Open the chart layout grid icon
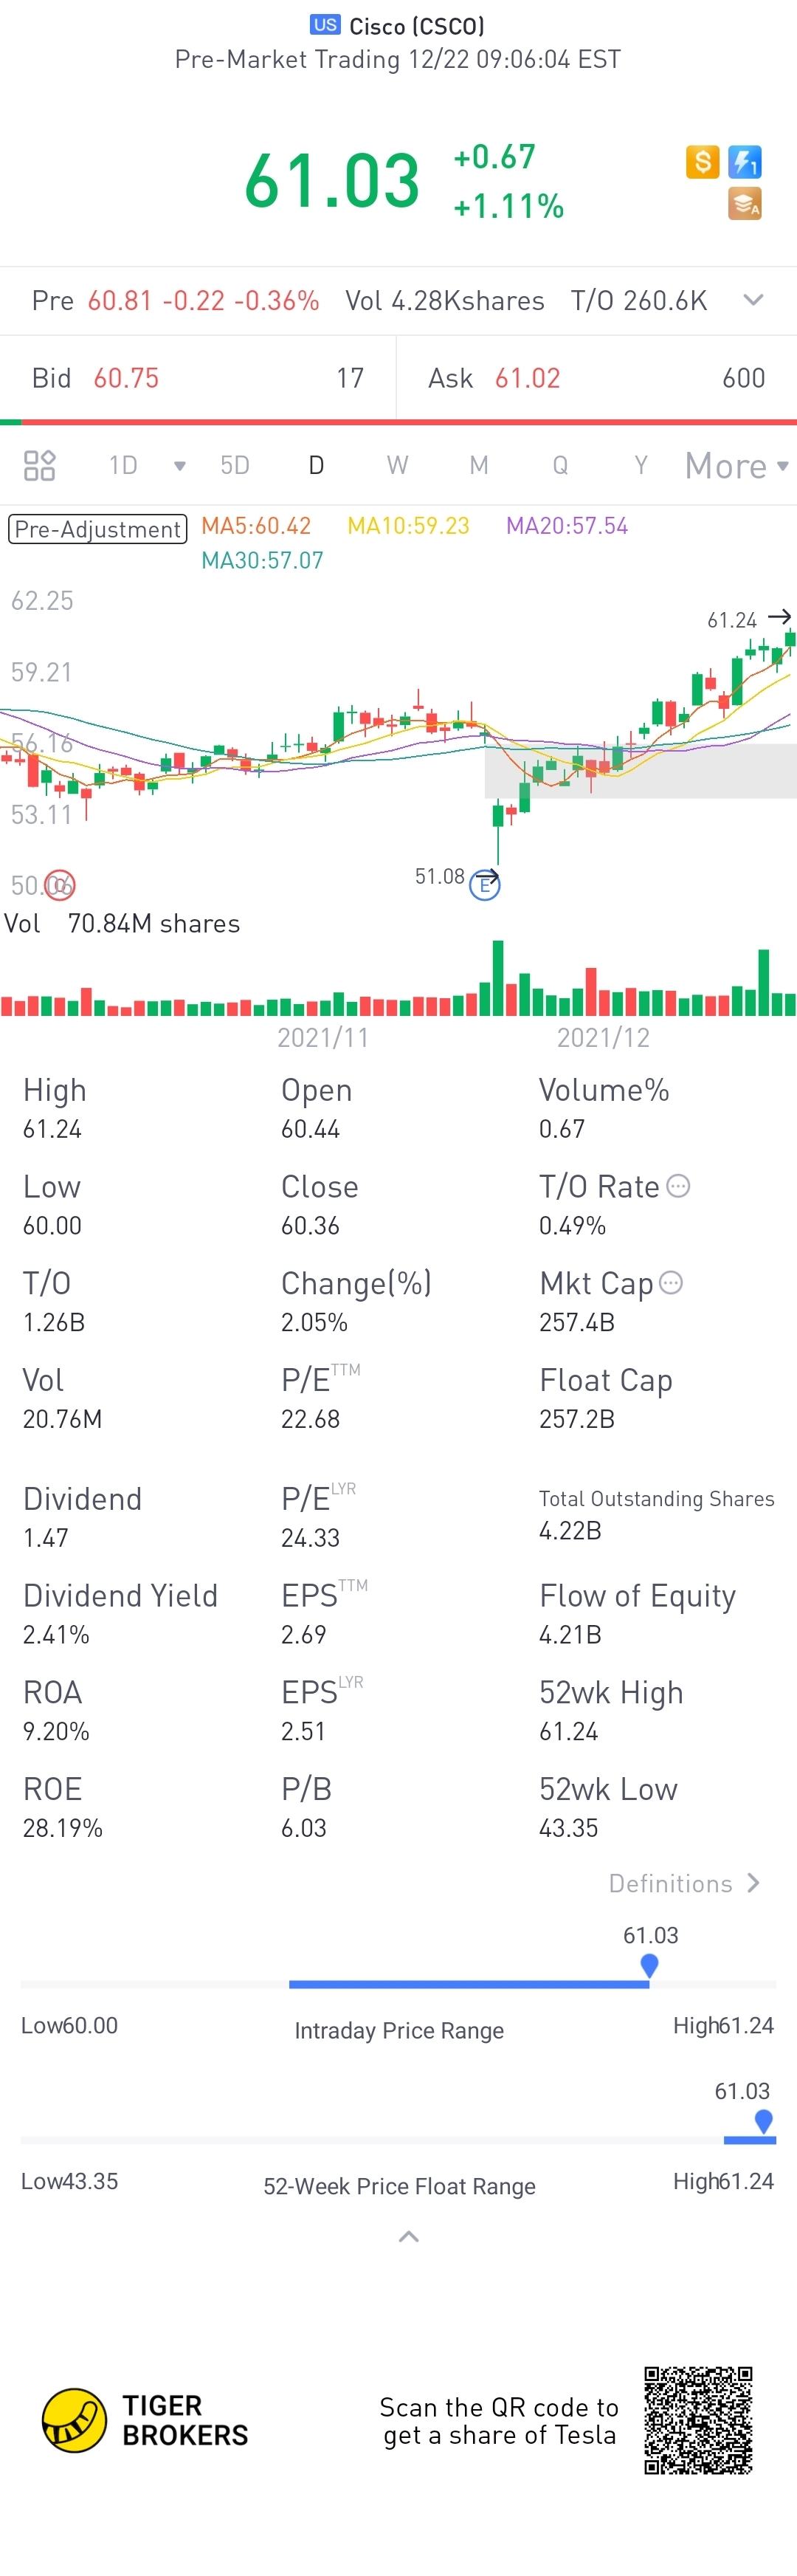Image resolution: width=797 pixels, height=2576 pixels. pyautogui.click(x=39, y=465)
